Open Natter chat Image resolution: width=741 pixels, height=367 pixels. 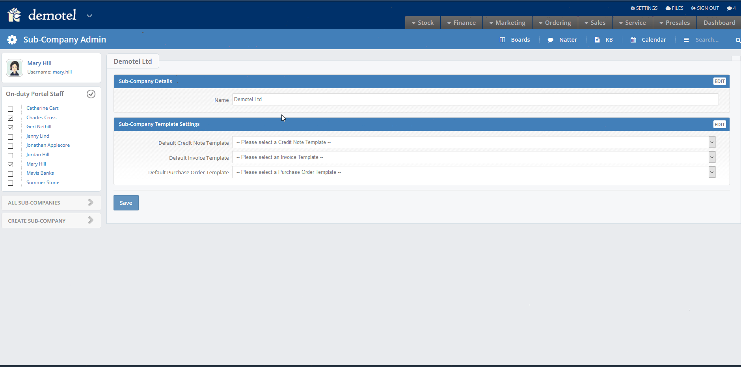pos(562,40)
